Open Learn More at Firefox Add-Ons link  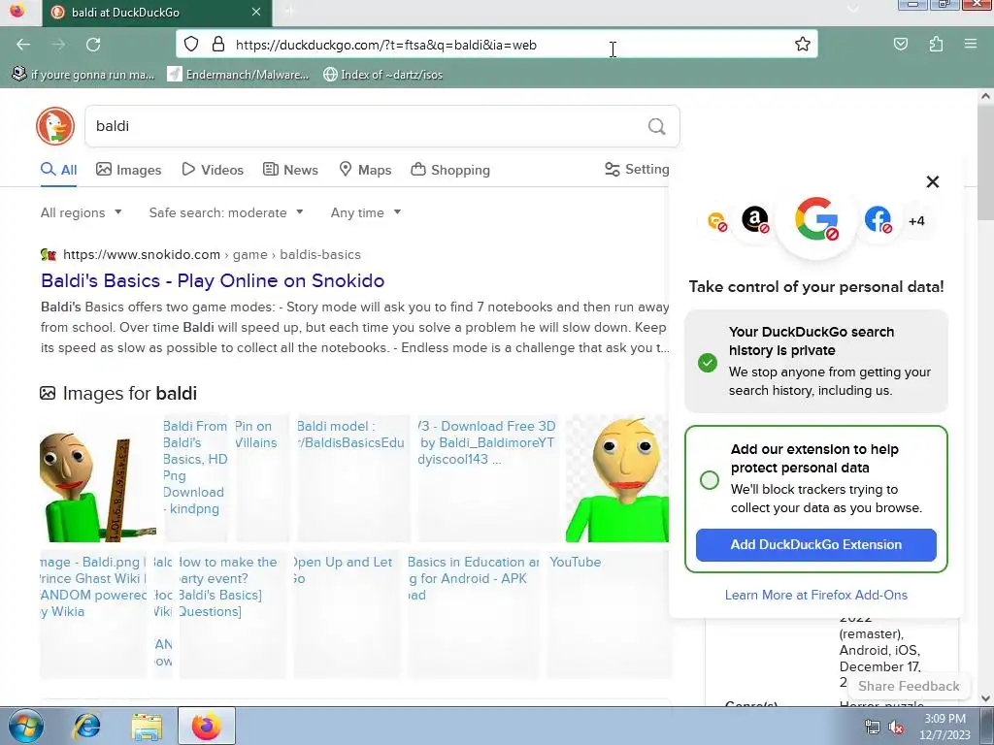(x=815, y=595)
